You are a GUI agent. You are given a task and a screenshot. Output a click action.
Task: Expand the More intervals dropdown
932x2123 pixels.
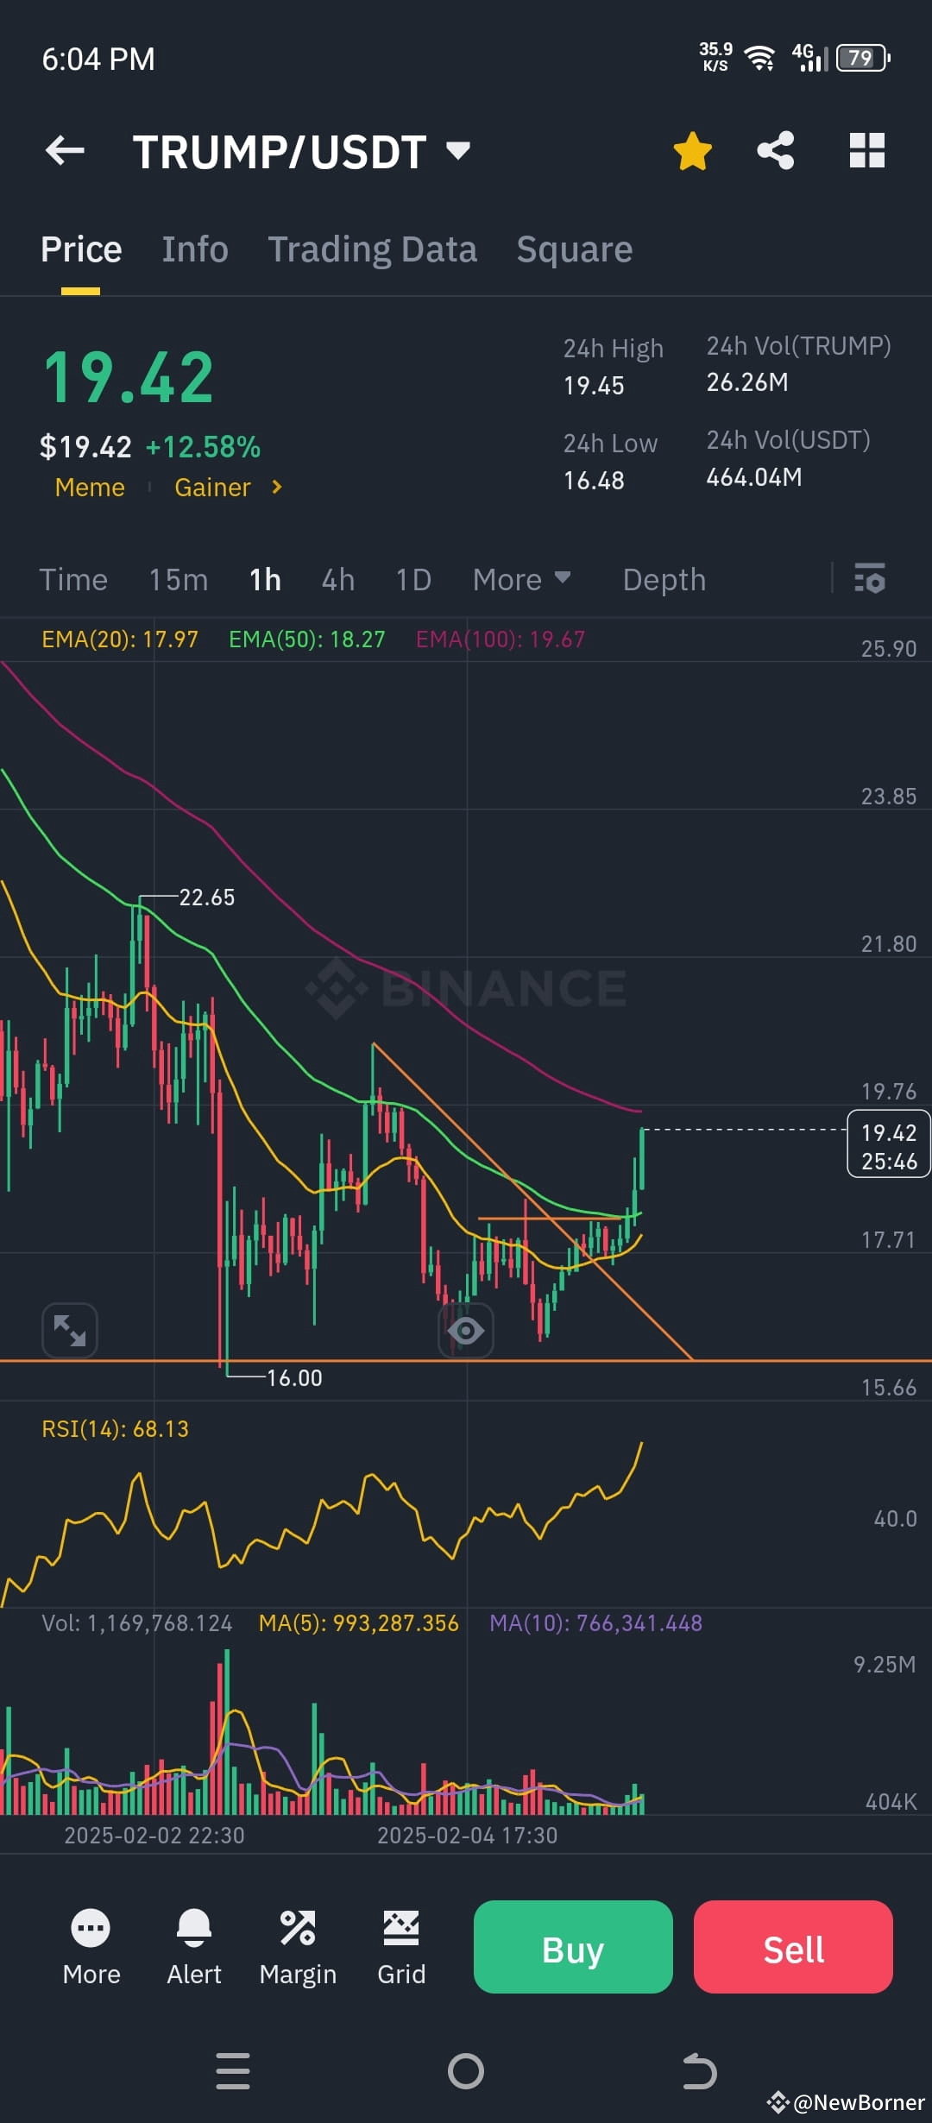[521, 580]
